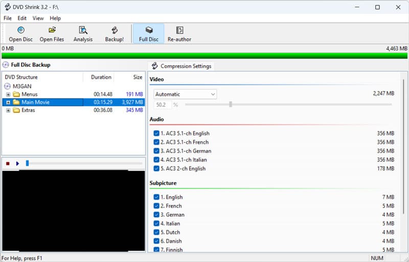Click the Size column header
The height and width of the screenshot is (262, 409).
coord(138,77)
